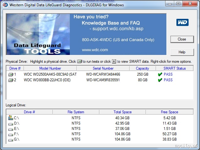
Task: Select the E:\ logical drive icon
Action: (x=11, y=129)
